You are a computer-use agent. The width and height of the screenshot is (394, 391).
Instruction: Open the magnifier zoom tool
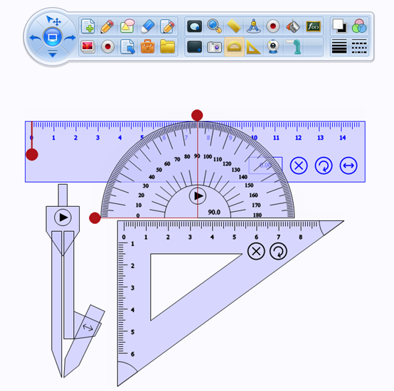coord(214,26)
